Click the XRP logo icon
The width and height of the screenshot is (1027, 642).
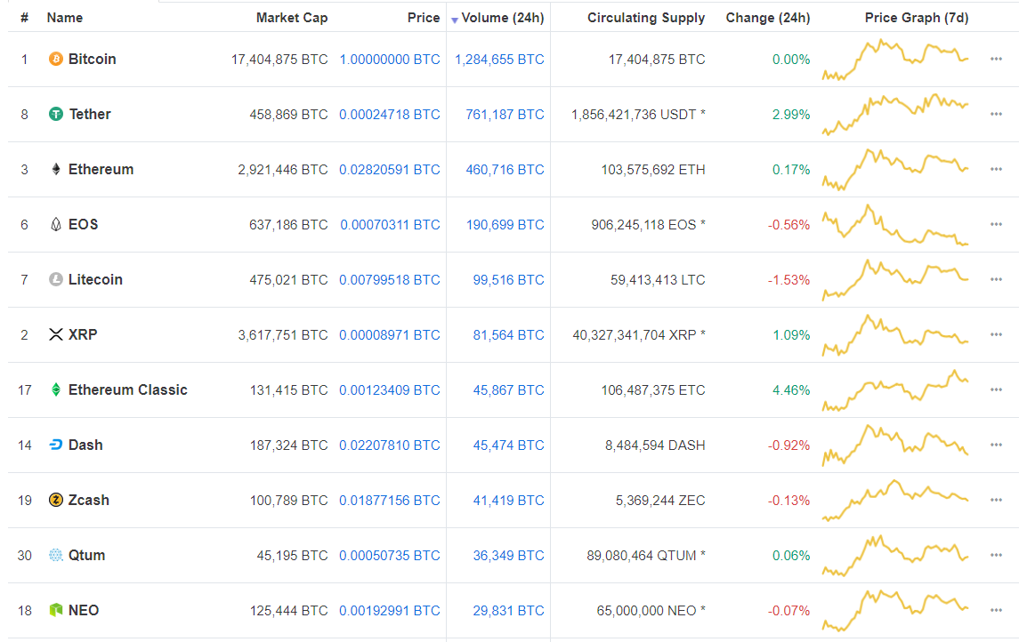pyautogui.click(x=56, y=335)
